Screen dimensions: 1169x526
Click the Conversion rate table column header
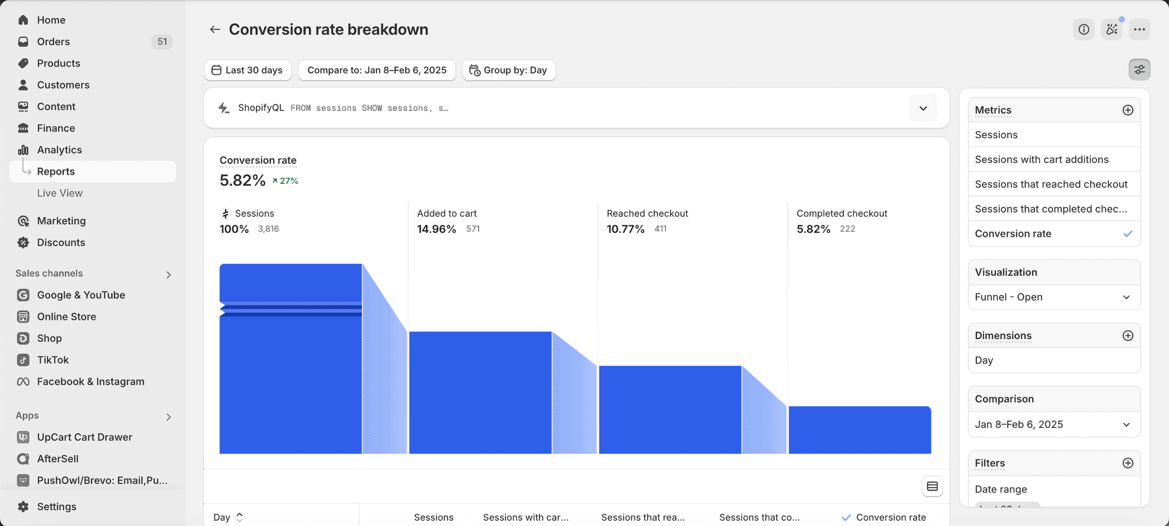(x=890, y=517)
